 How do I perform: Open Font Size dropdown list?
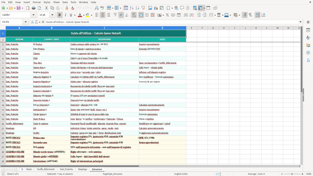52,15
